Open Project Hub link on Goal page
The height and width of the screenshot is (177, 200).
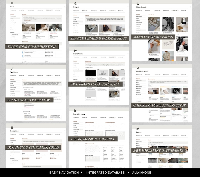pyautogui.click(x=22, y=10)
